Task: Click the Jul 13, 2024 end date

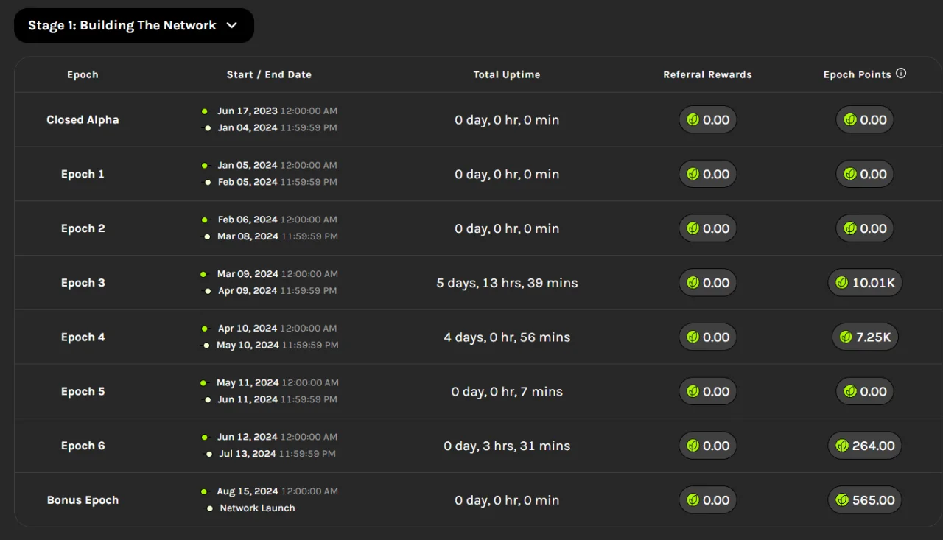Action: (x=248, y=454)
